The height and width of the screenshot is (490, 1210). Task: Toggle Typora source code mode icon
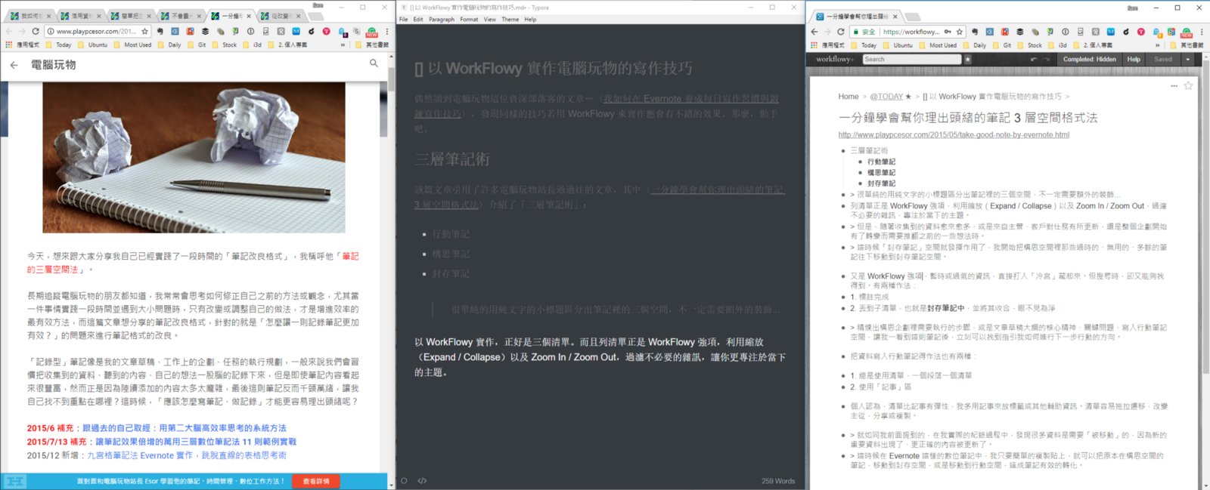(422, 480)
